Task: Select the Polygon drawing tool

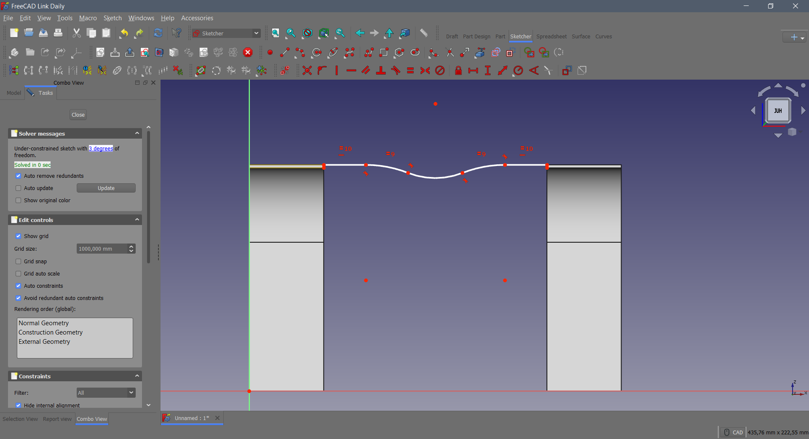Action: pos(399,52)
